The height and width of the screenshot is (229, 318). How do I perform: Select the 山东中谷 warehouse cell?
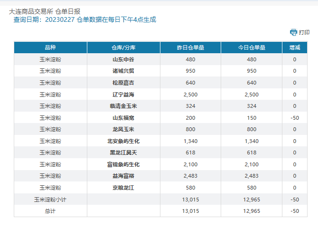pos(123,59)
